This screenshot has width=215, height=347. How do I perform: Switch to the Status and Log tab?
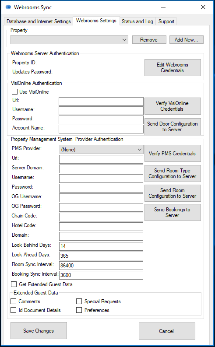point(137,21)
